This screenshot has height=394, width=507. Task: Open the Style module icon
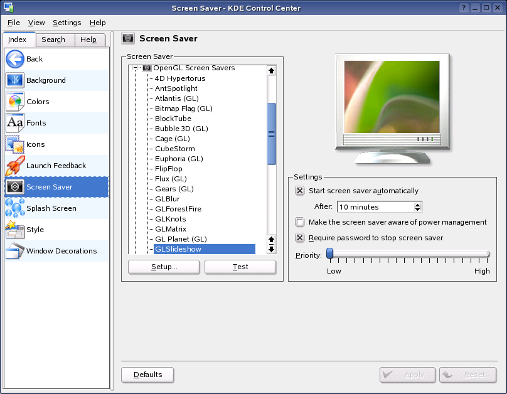15,230
